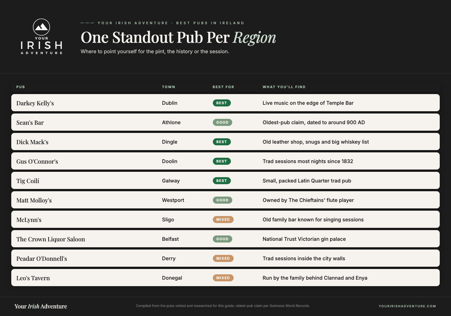Image resolution: width=451 pixels, height=316 pixels.
Task: Click the MIXED badge for McLynn's
Action: (223, 220)
